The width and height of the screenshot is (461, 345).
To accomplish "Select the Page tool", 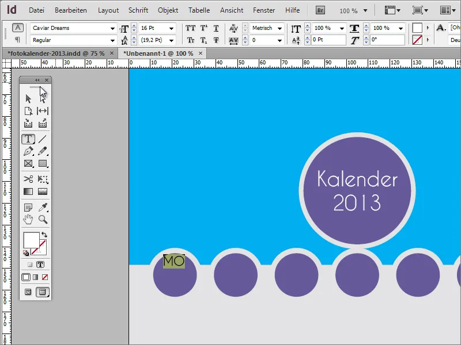I will [28, 111].
